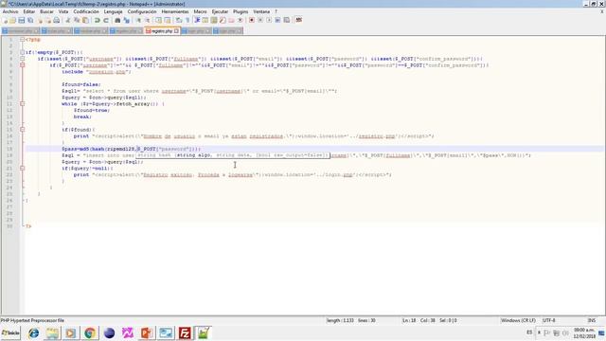Collapse the while fetch_array fold marker
606x341 pixels.
(x=23, y=103)
